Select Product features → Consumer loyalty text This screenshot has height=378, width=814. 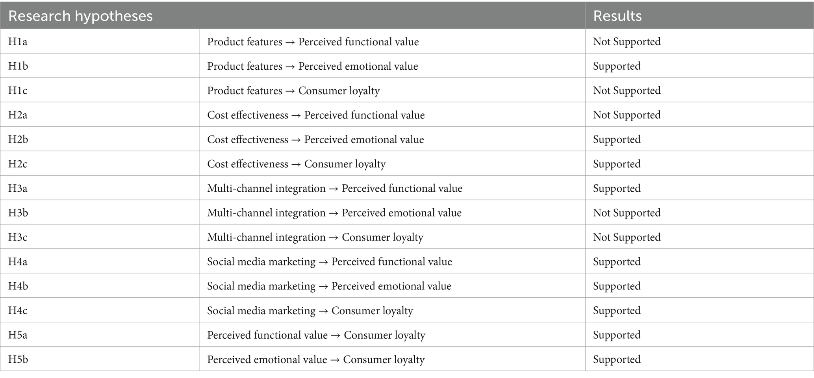[293, 91]
